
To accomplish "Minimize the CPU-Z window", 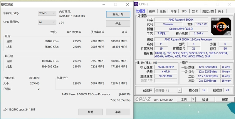I will click(206, 4).
